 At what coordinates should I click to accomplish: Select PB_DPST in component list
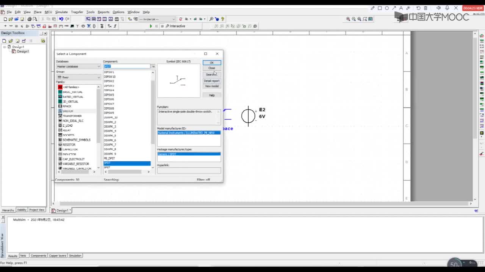(x=110, y=159)
